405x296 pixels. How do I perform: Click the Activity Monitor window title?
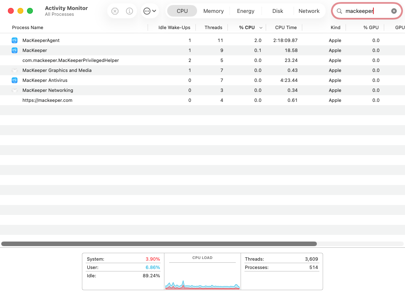(67, 8)
